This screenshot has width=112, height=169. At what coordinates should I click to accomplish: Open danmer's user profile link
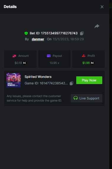tap(38, 39)
